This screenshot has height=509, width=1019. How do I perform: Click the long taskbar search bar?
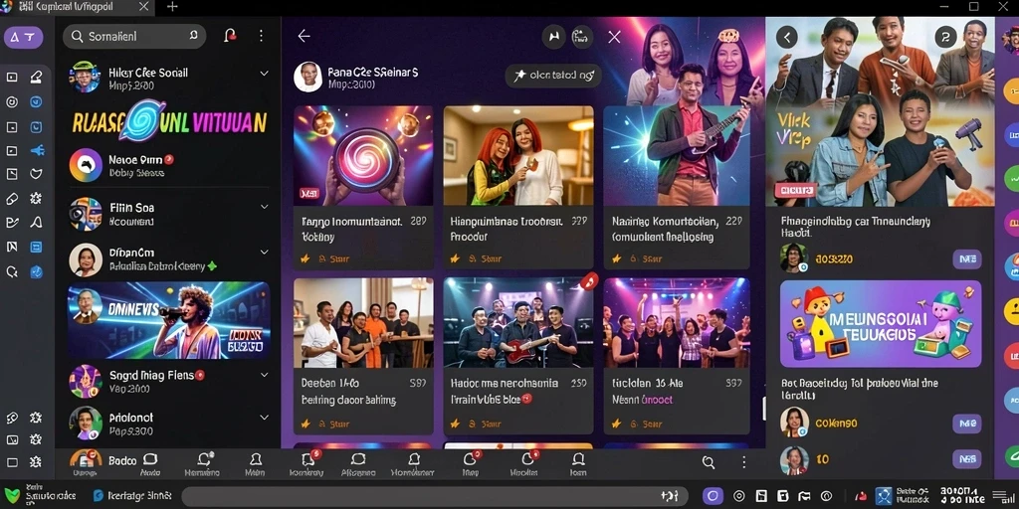pyautogui.click(x=434, y=497)
